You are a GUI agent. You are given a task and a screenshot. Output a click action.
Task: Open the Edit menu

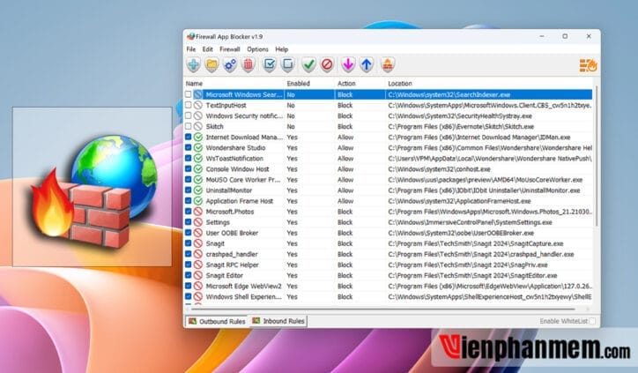pyautogui.click(x=207, y=49)
